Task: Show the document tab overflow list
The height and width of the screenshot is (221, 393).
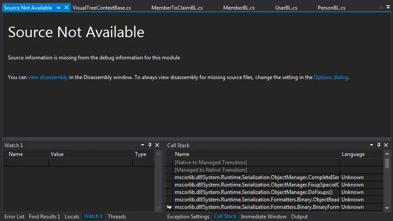Action: click(388, 7)
